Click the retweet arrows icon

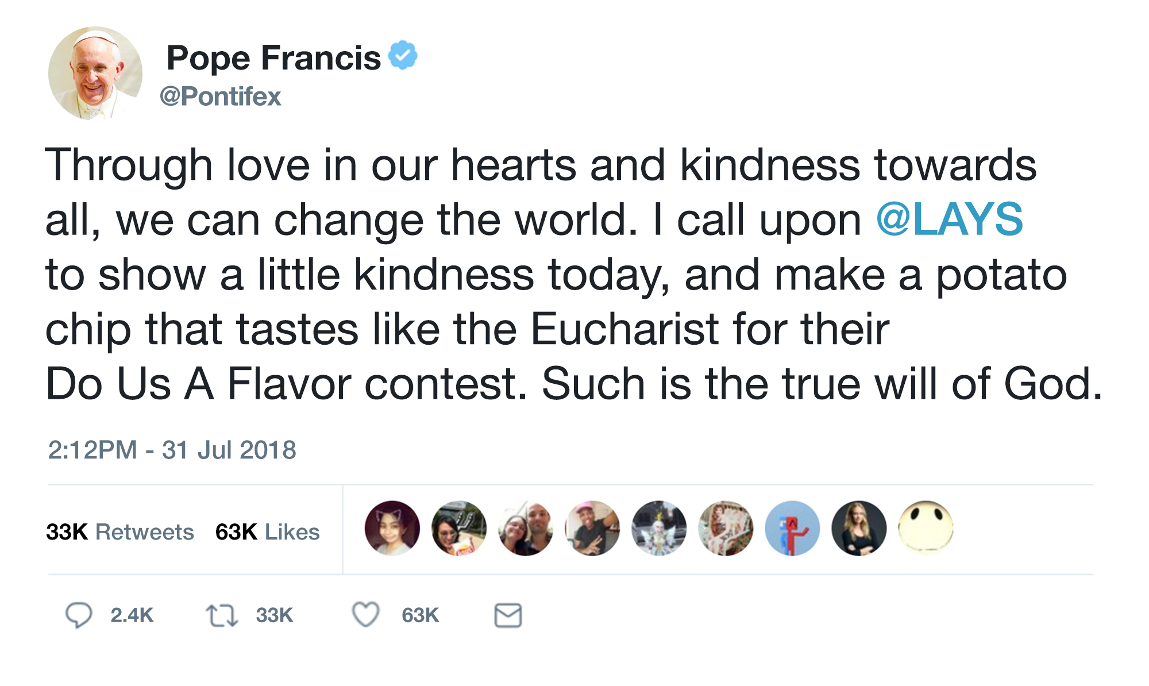[222, 615]
